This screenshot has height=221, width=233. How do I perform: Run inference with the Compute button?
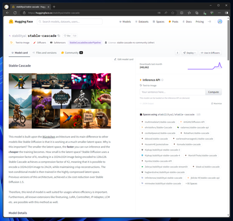[x=214, y=92]
